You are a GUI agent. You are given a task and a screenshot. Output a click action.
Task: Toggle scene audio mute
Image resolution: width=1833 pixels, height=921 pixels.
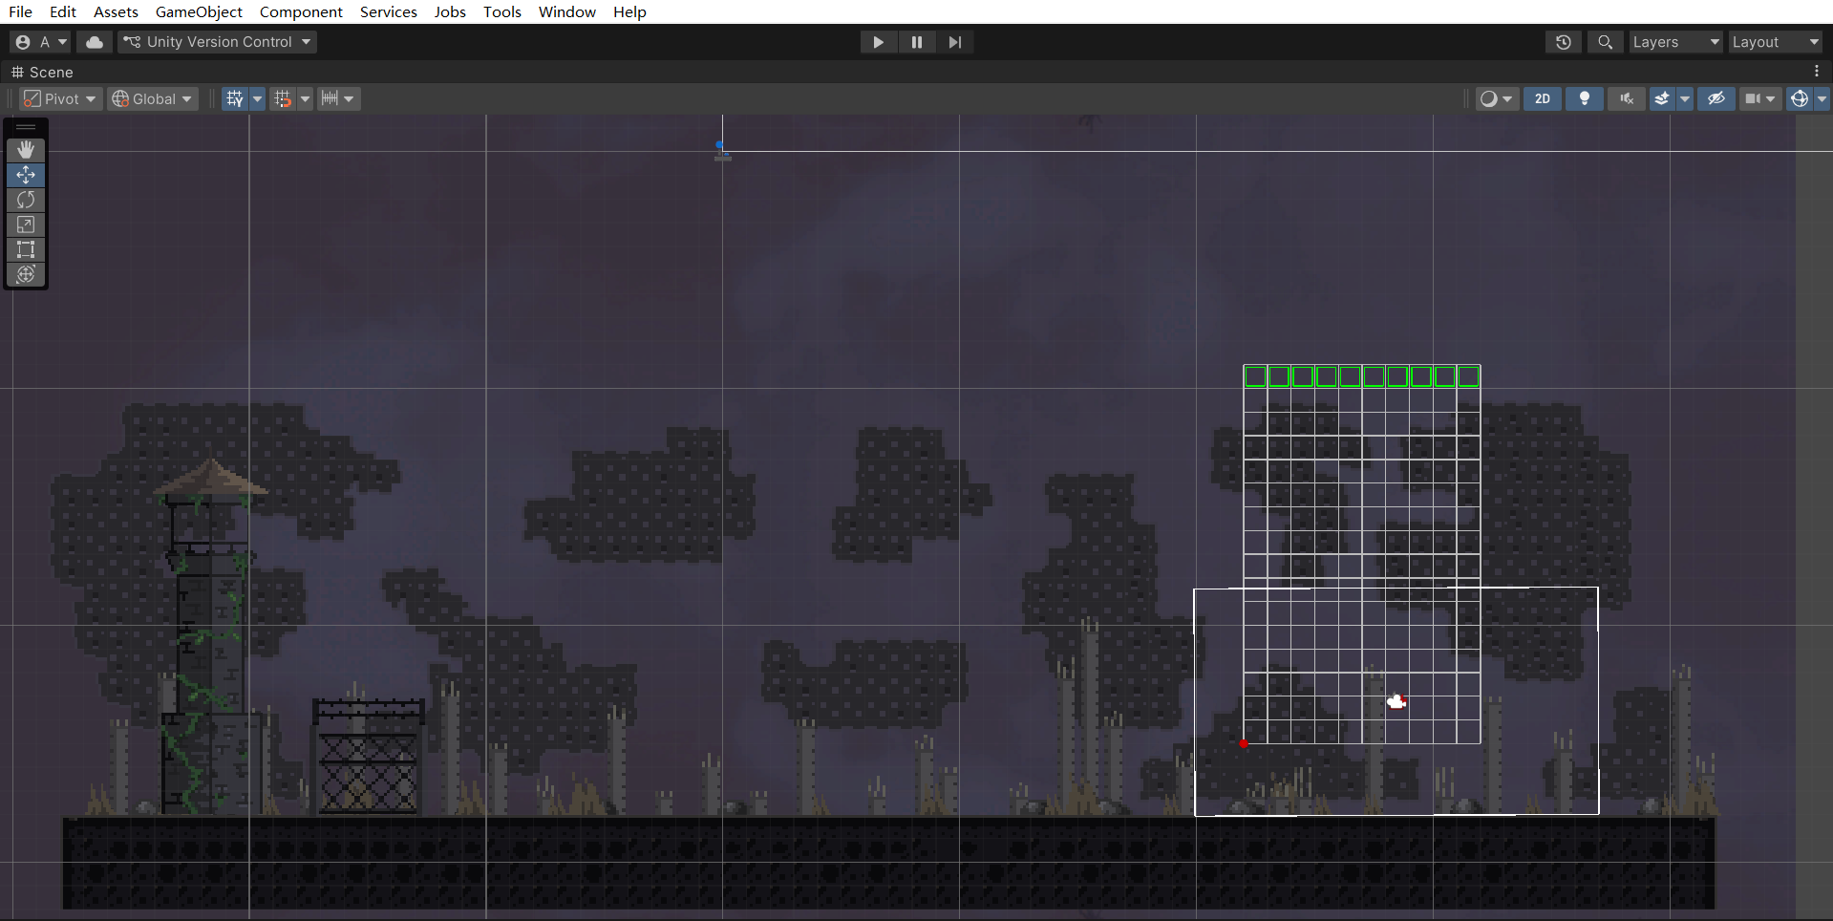1626,98
